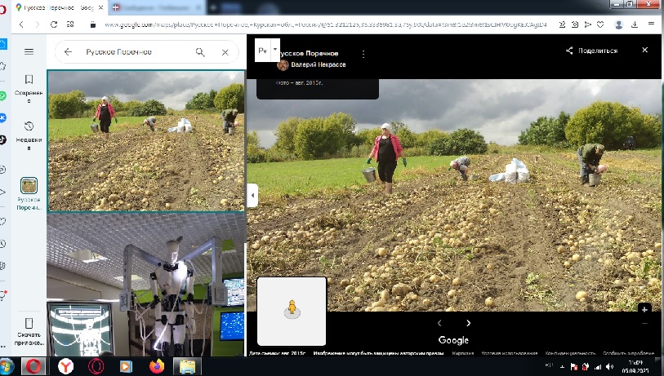Collapse the side panel with arrow handle
Viewport: 664px width, 376px height.
(252, 196)
